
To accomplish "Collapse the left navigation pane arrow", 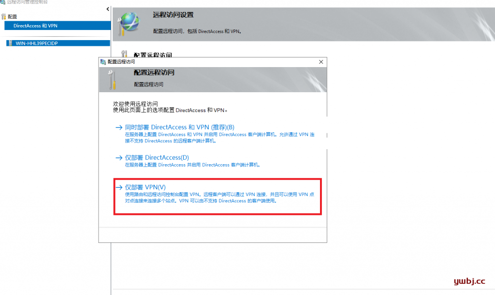I will pos(108,9).
